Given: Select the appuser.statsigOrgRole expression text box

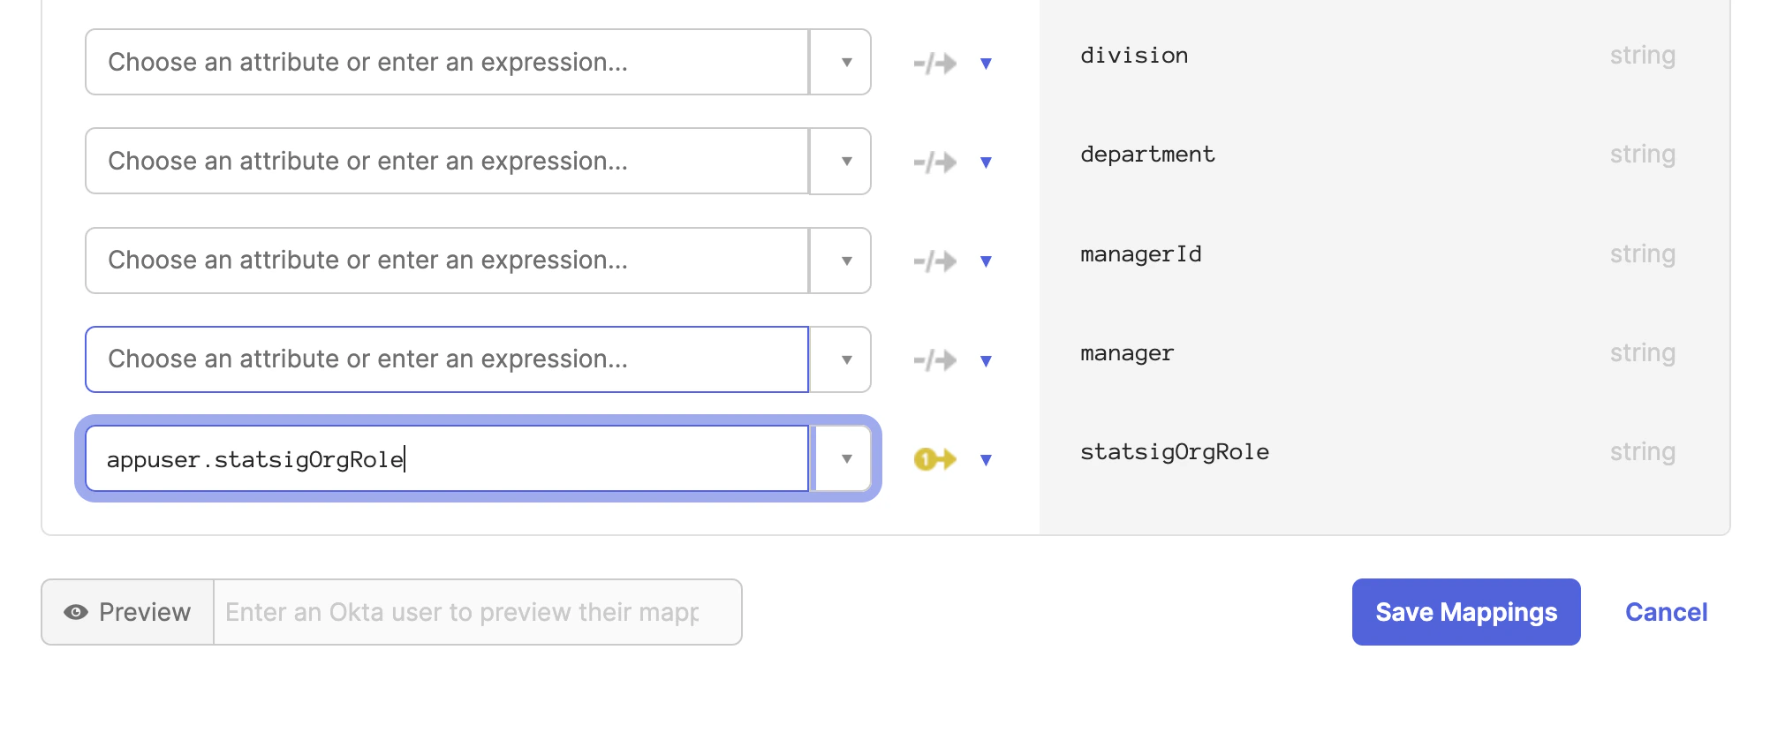Looking at the screenshot, I should [x=446, y=458].
